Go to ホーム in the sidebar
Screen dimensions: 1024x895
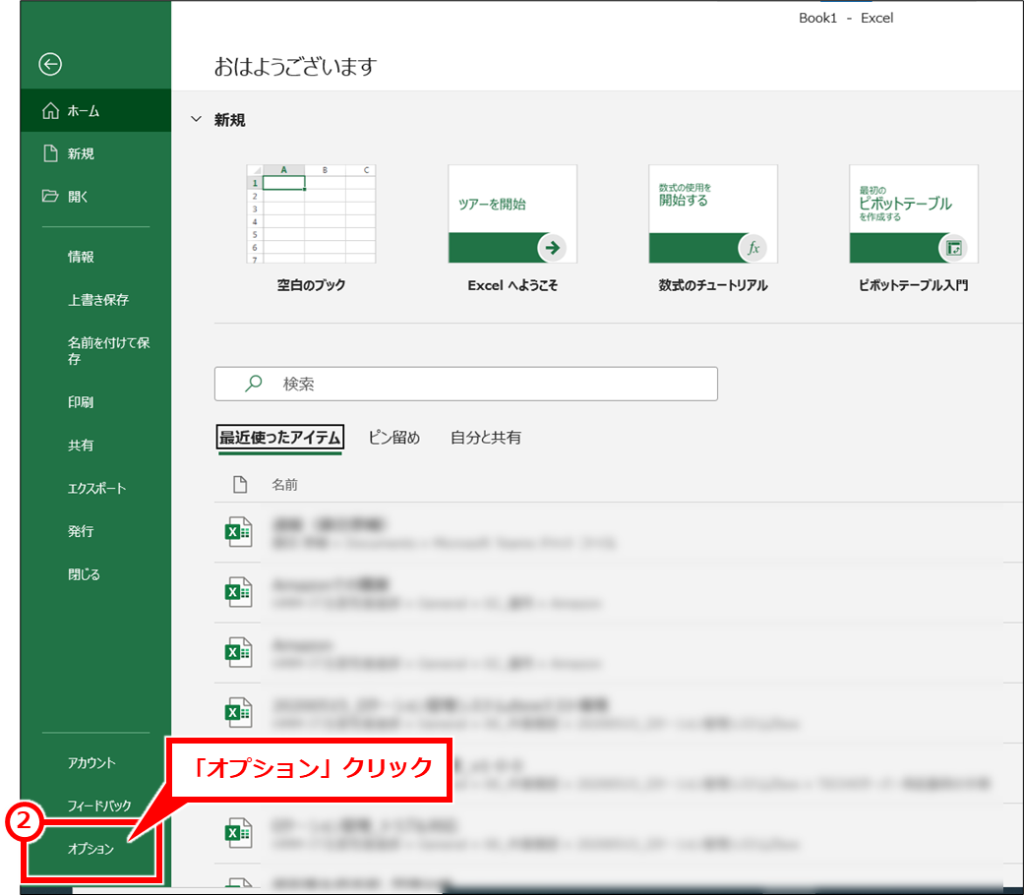95,110
